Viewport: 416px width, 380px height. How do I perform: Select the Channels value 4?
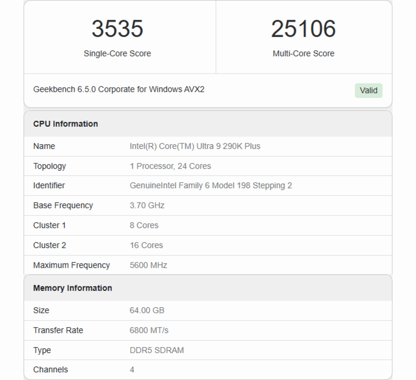tap(132, 369)
